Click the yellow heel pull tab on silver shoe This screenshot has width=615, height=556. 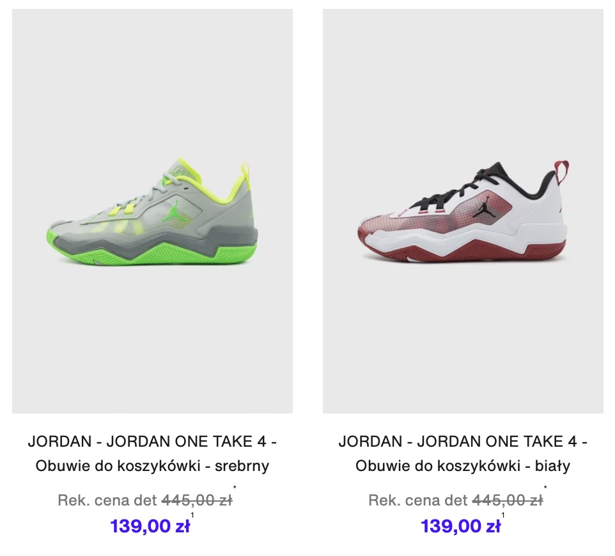245,171
